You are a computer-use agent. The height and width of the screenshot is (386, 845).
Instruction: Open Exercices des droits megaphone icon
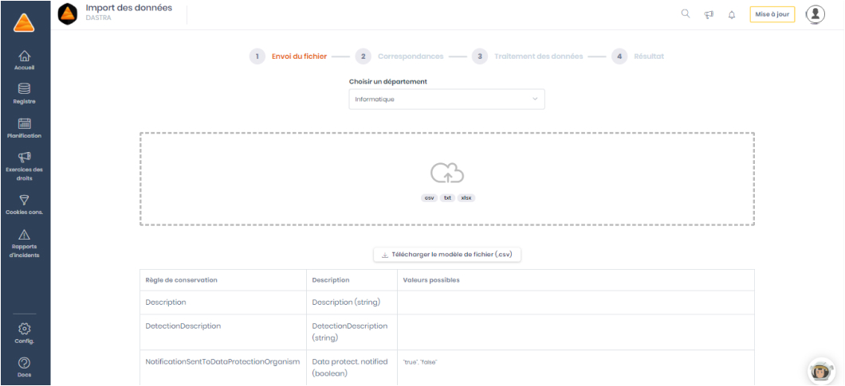[25, 158]
